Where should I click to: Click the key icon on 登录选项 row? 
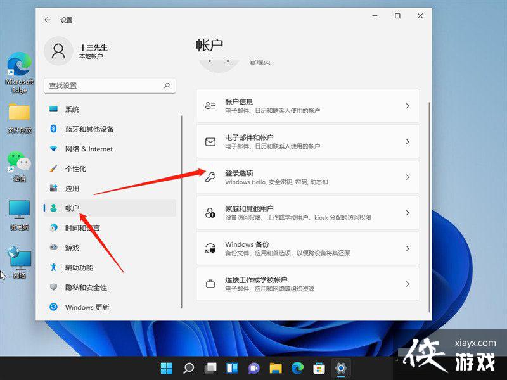pyautogui.click(x=211, y=176)
